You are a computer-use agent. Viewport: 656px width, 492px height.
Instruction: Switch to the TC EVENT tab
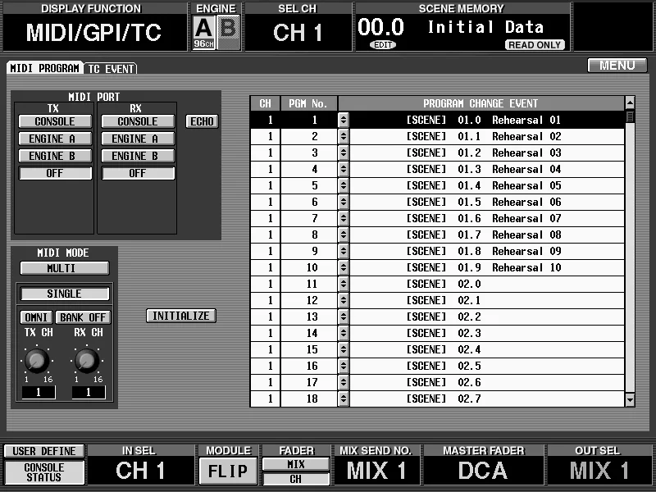point(111,68)
